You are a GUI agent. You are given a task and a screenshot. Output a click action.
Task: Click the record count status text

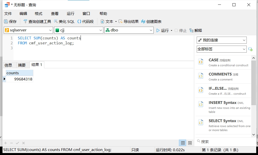pyautogui.click(x=220, y=150)
